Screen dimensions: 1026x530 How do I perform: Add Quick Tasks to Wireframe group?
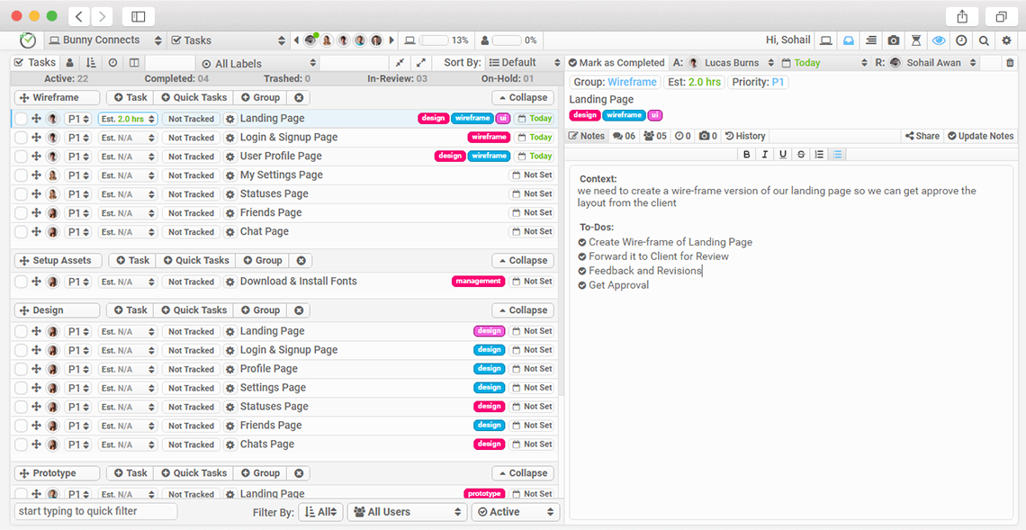click(x=193, y=97)
